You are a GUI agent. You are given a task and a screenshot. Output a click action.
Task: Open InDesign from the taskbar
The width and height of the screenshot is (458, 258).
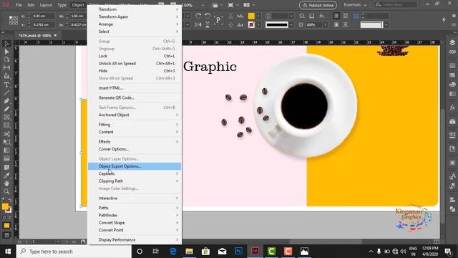(255, 252)
